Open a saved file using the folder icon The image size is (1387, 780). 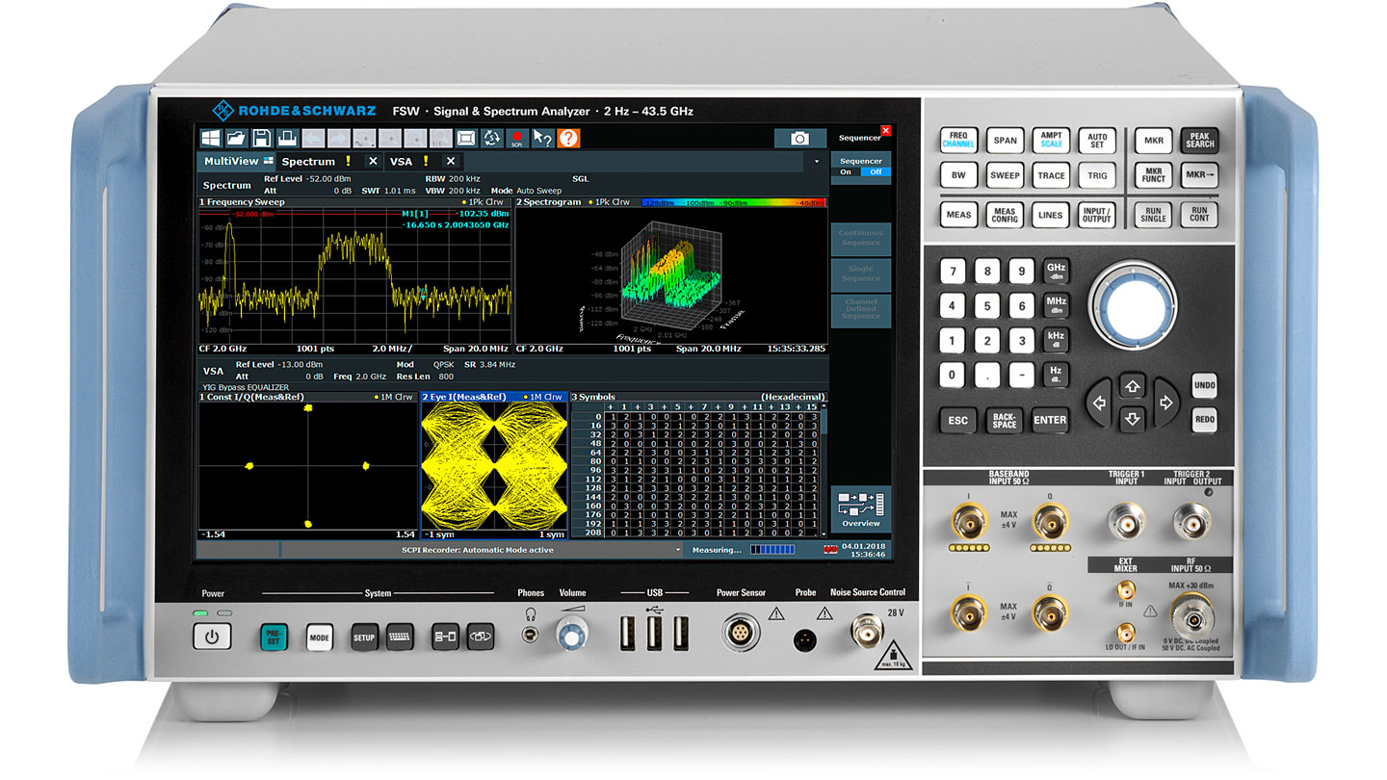(237, 138)
